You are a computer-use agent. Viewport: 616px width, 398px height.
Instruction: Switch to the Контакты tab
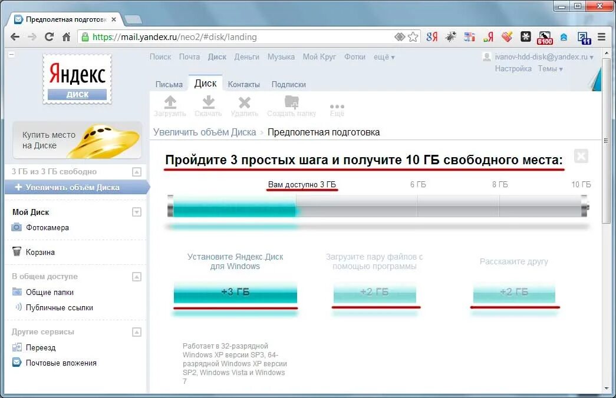(x=243, y=84)
